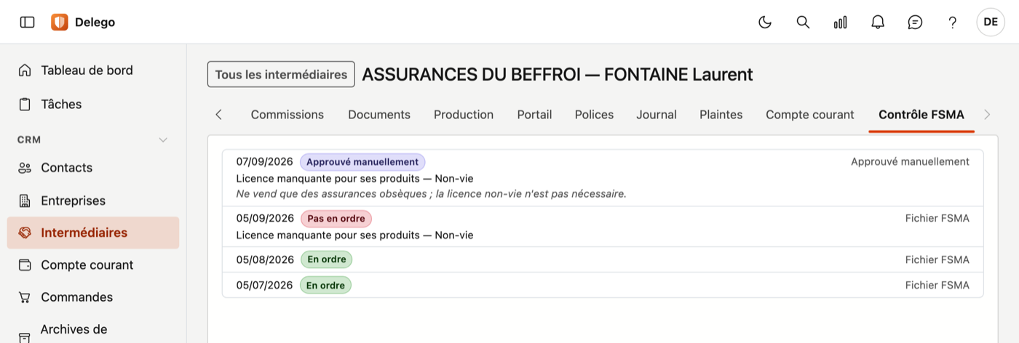Open the Journal tab
This screenshot has height=343, width=1019.
point(657,115)
